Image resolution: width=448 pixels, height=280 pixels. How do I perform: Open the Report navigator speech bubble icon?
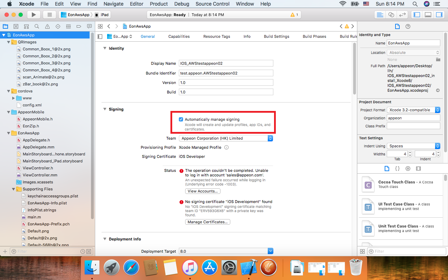coord(89,26)
